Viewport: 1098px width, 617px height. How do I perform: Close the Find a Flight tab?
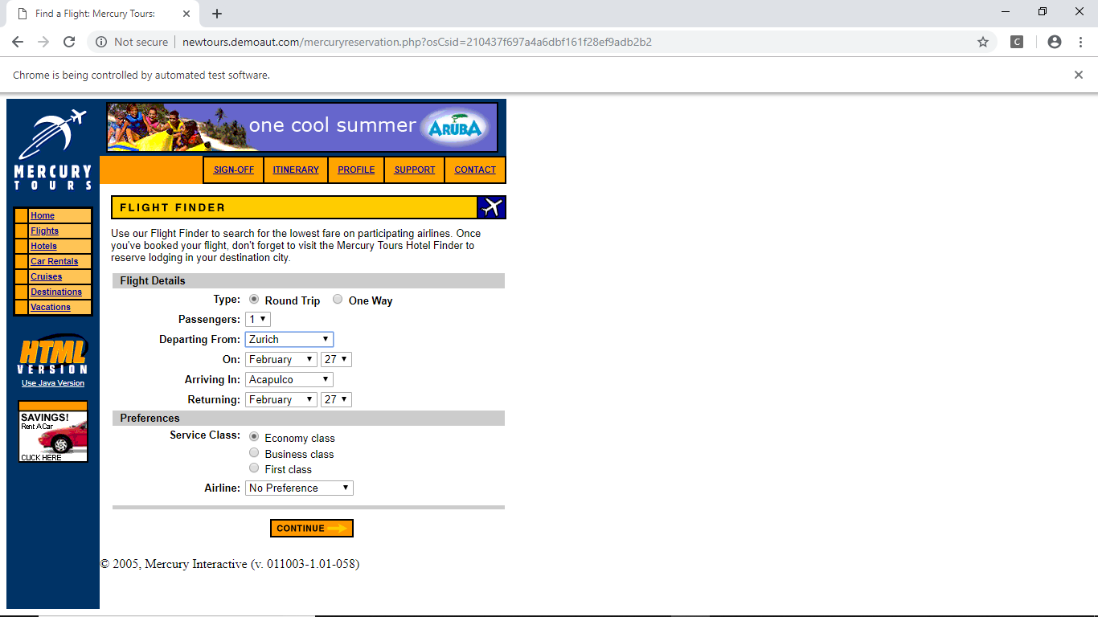186,14
